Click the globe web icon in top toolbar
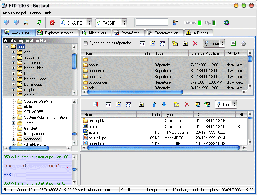The width and height of the screenshot is (257, 195). coord(227,22)
